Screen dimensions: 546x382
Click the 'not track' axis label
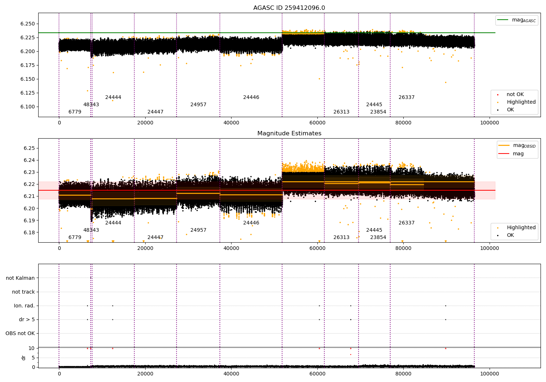pos(23,292)
